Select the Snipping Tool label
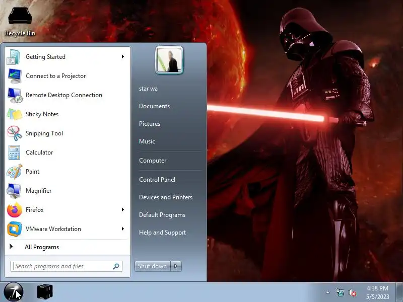403x302 pixels. [44, 133]
